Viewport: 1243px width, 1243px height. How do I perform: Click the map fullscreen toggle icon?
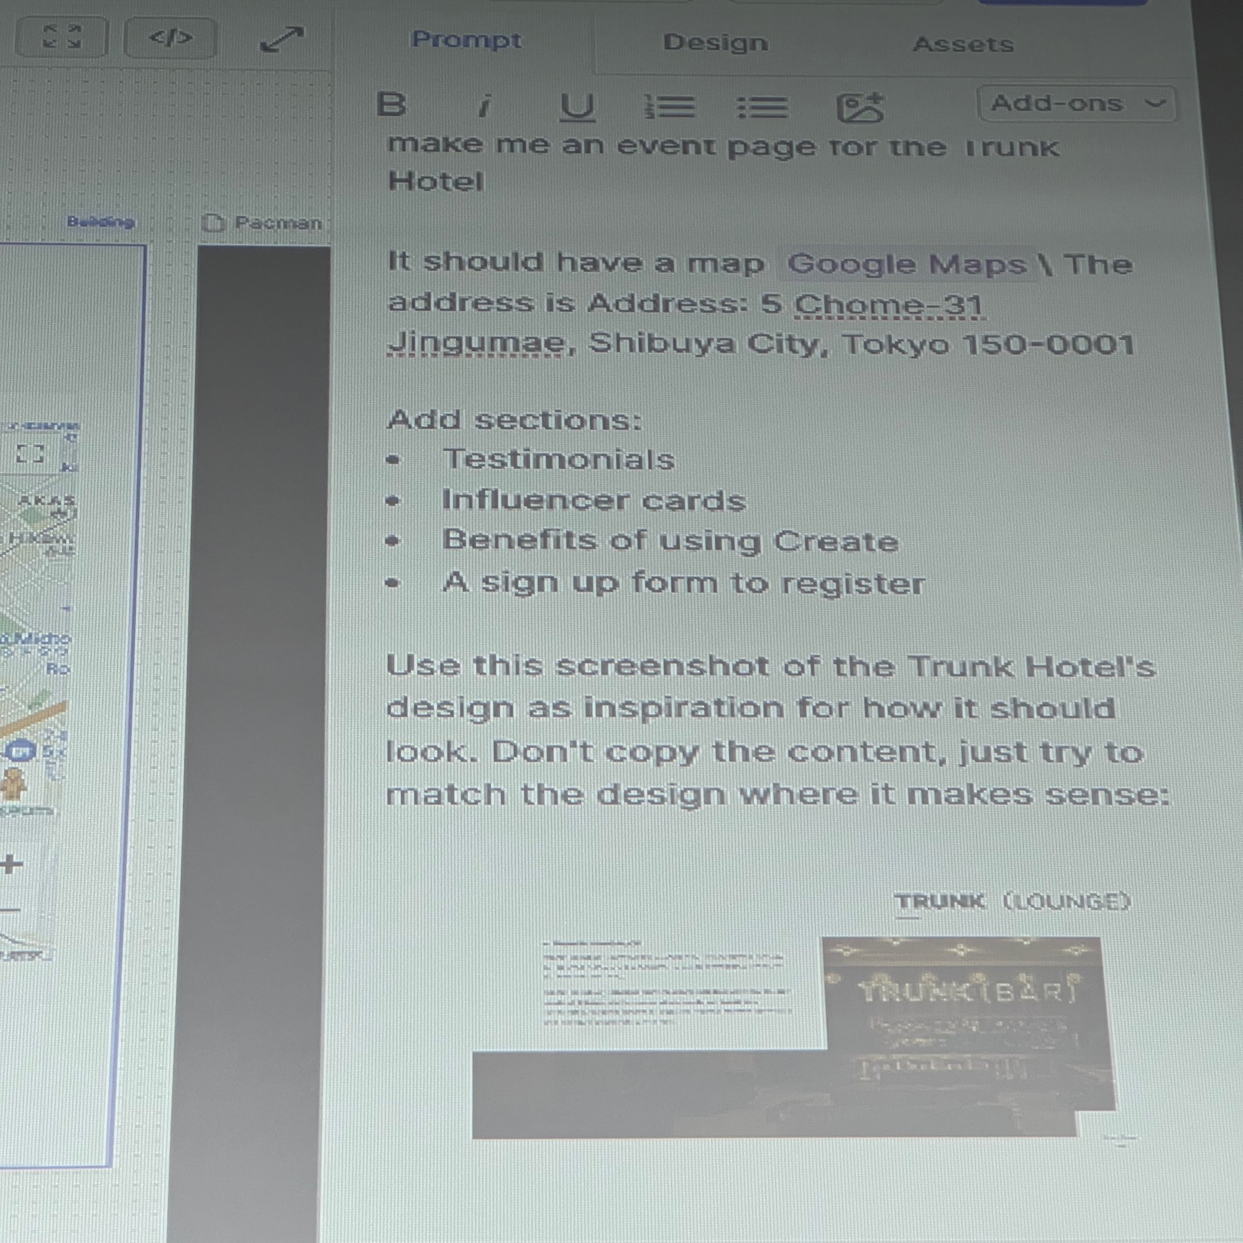[30, 454]
